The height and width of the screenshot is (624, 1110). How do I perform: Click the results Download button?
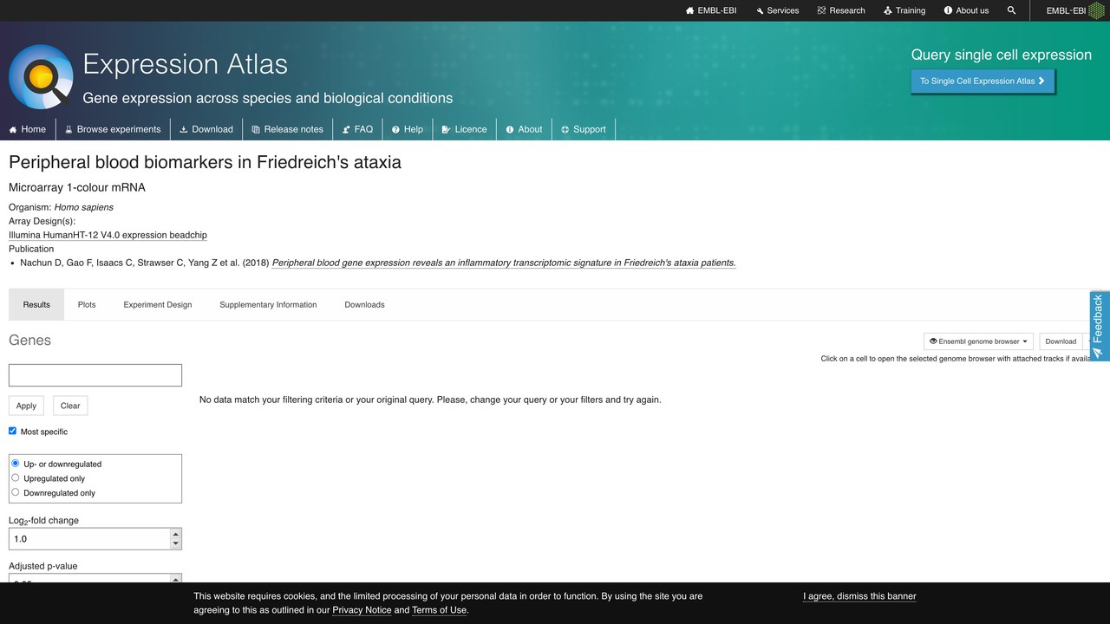1061,341
